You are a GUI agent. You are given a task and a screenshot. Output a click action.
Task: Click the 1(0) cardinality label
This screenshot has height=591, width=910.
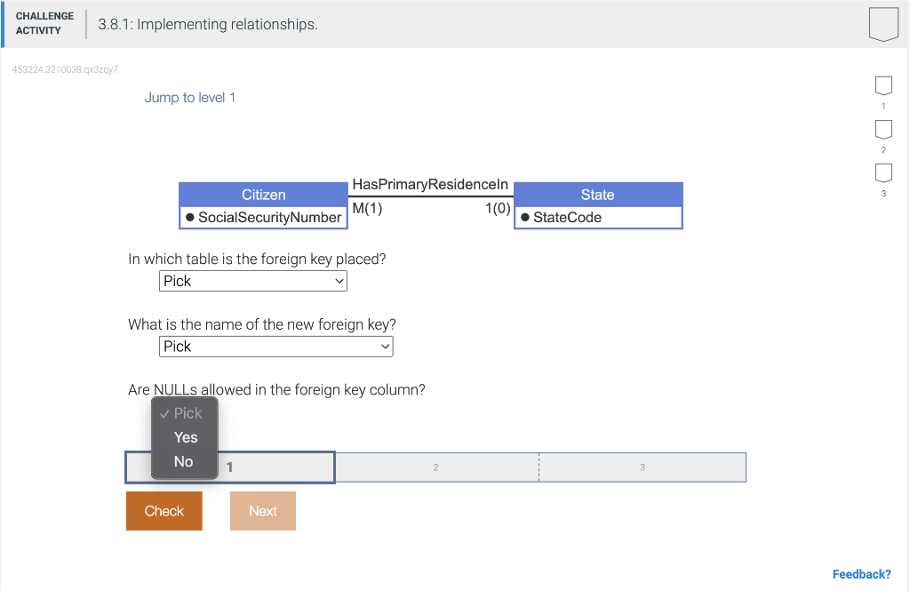click(498, 208)
